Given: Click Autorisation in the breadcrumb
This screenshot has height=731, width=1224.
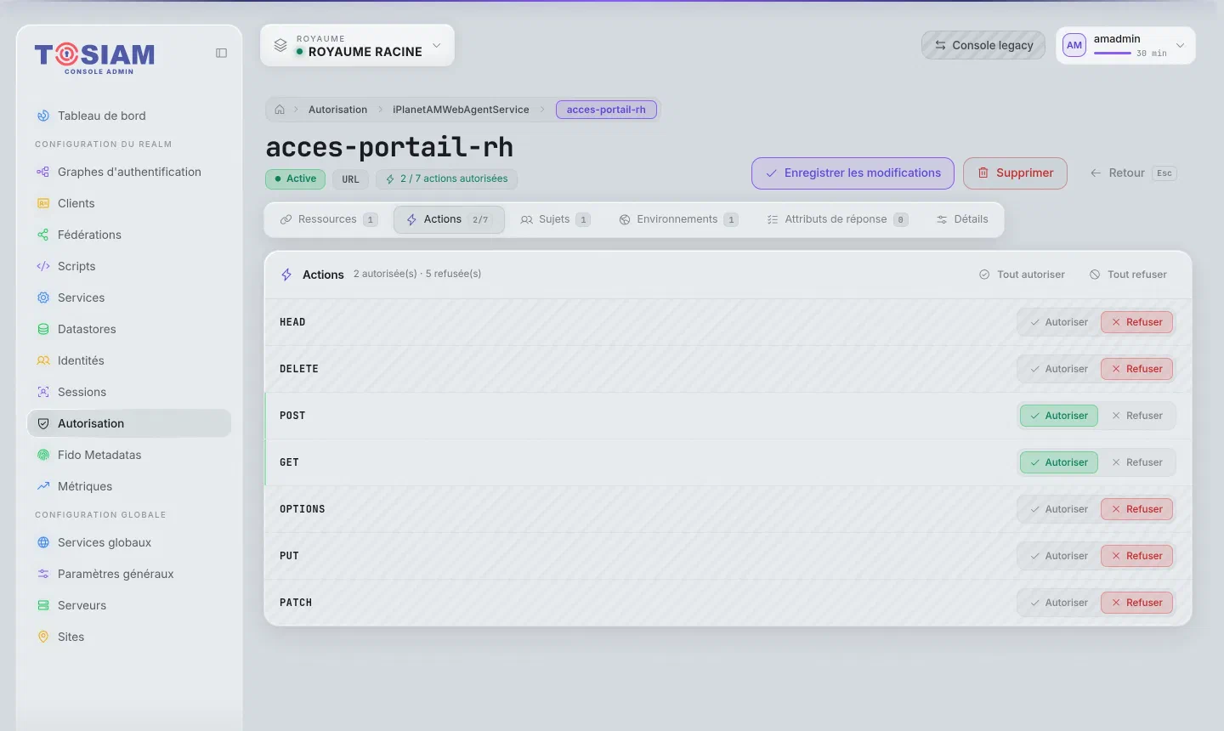Looking at the screenshot, I should click(337, 110).
